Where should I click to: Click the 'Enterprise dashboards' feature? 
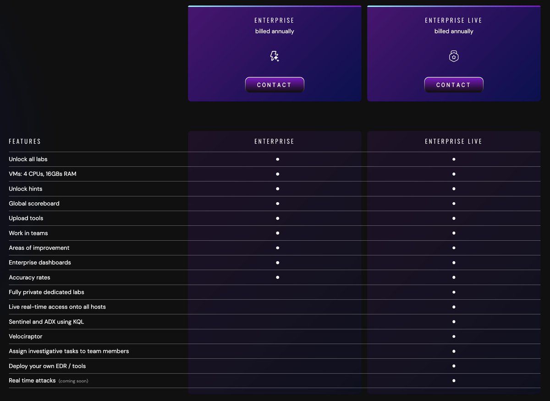(x=40, y=263)
